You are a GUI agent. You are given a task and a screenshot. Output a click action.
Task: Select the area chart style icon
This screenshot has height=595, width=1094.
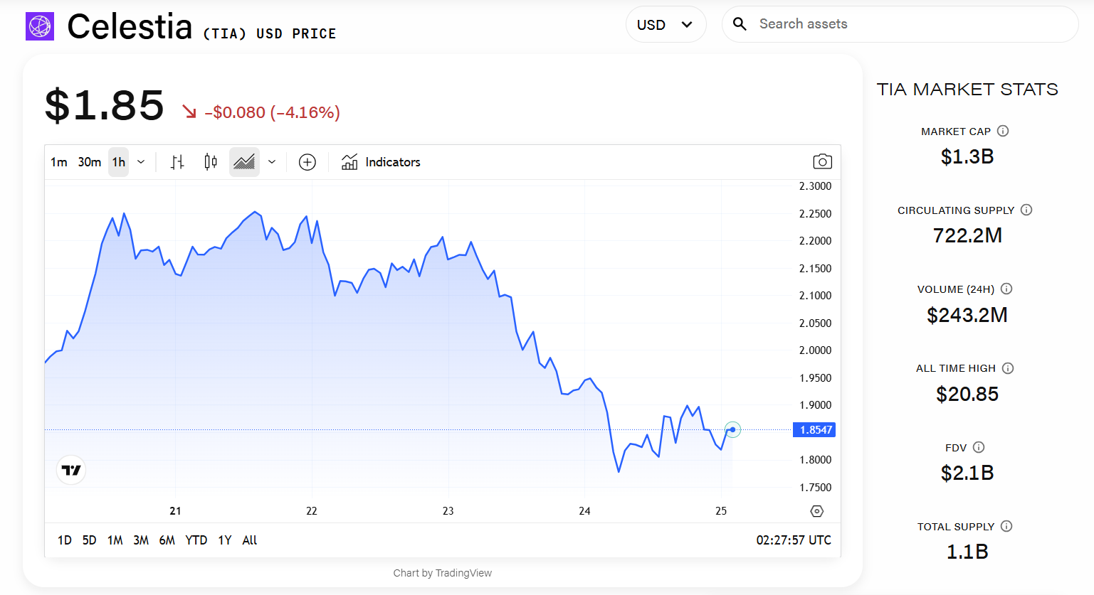(x=244, y=162)
